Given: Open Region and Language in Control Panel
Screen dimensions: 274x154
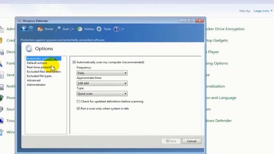Looking at the screenshot, I should tap(221, 98).
